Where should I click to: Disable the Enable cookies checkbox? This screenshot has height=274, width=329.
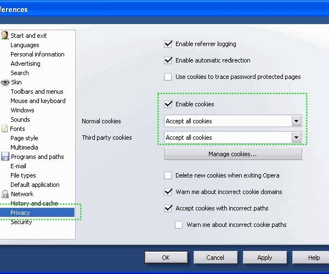(x=168, y=104)
